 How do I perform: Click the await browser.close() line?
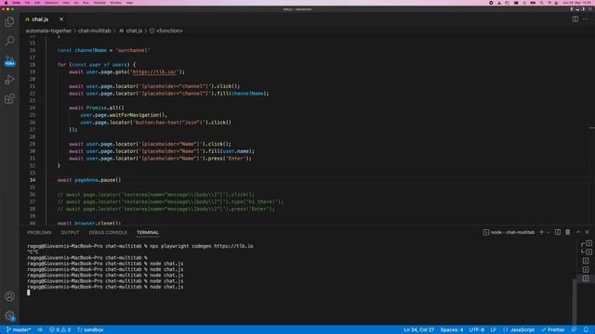[x=89, y=223]
